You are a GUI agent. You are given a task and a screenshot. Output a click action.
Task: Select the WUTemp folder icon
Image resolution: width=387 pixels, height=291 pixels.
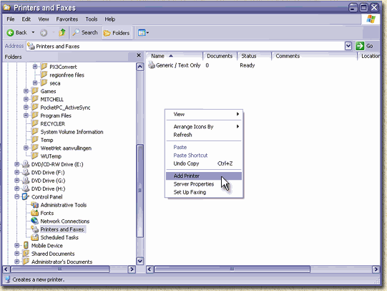pyautogui.click(x=35, y=156)
